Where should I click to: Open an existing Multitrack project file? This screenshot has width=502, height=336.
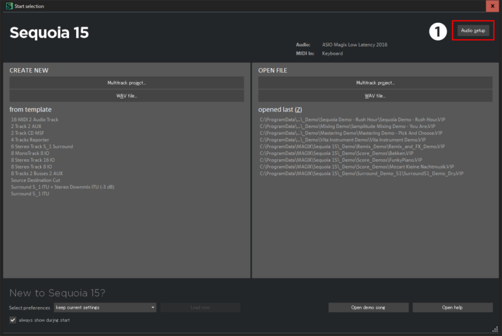[375, 83]
